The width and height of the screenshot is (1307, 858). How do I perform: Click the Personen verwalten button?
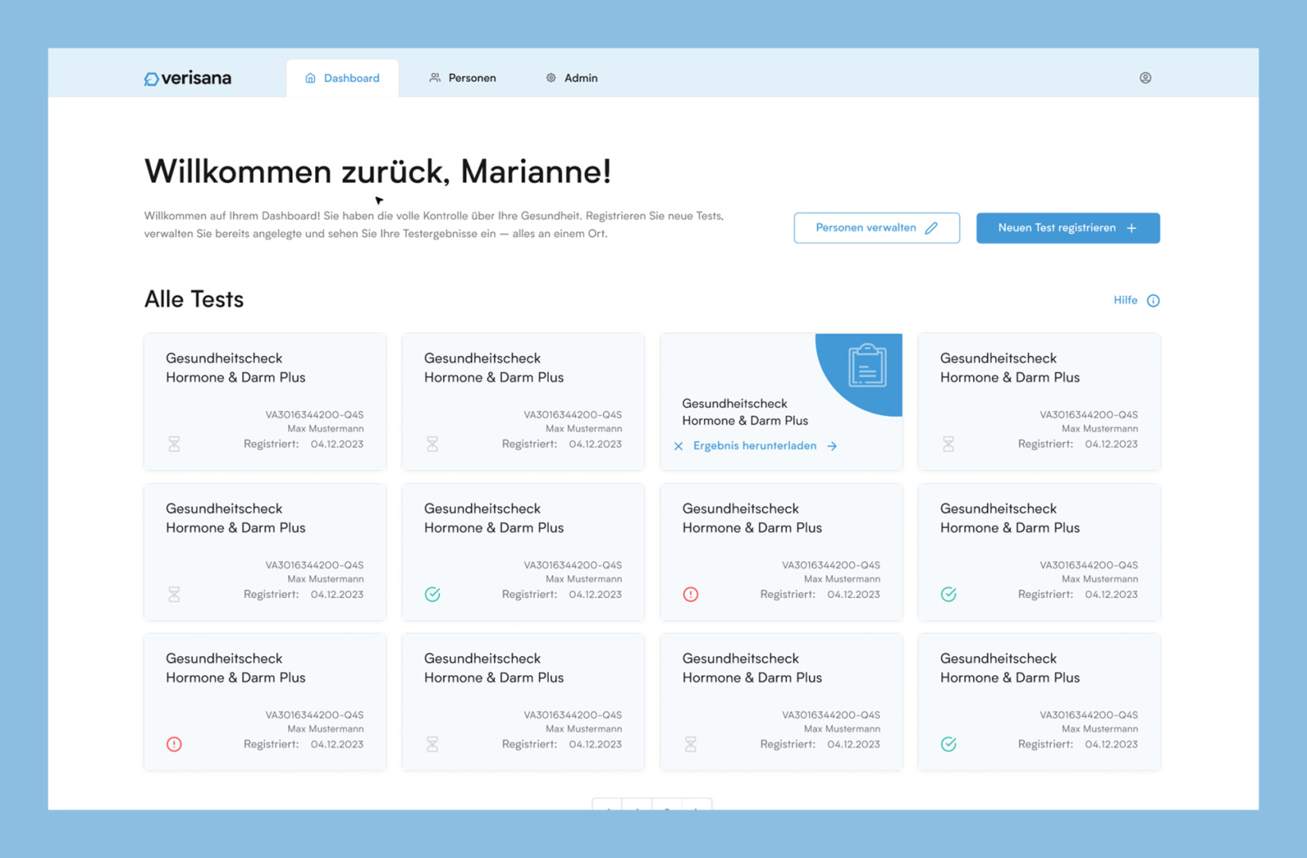(x=876, y=227)
